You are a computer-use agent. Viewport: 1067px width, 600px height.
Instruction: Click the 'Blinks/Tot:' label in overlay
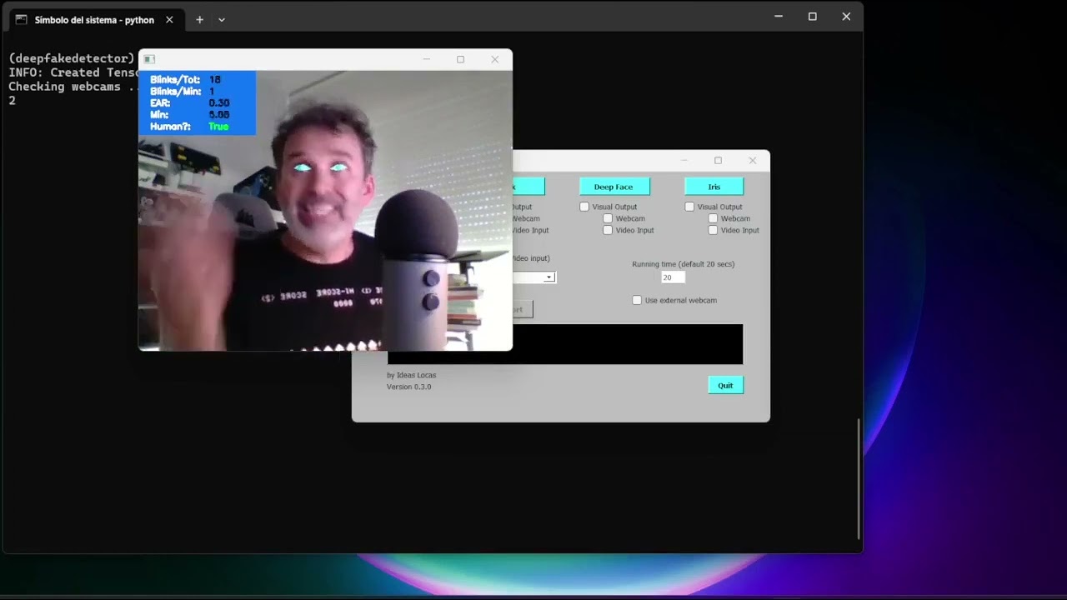(x=175, y=80)
